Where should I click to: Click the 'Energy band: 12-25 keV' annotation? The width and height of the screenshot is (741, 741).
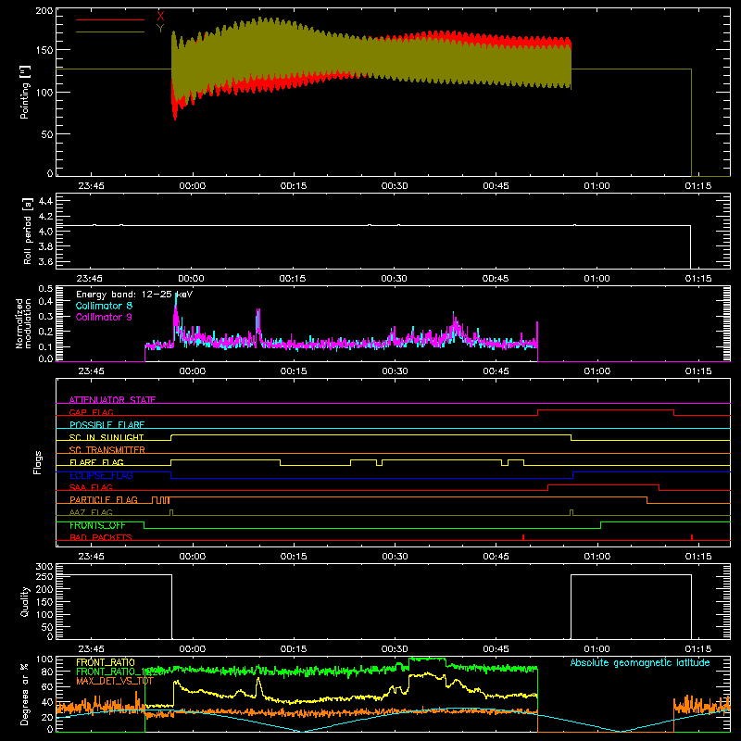[x=134, y=295]
